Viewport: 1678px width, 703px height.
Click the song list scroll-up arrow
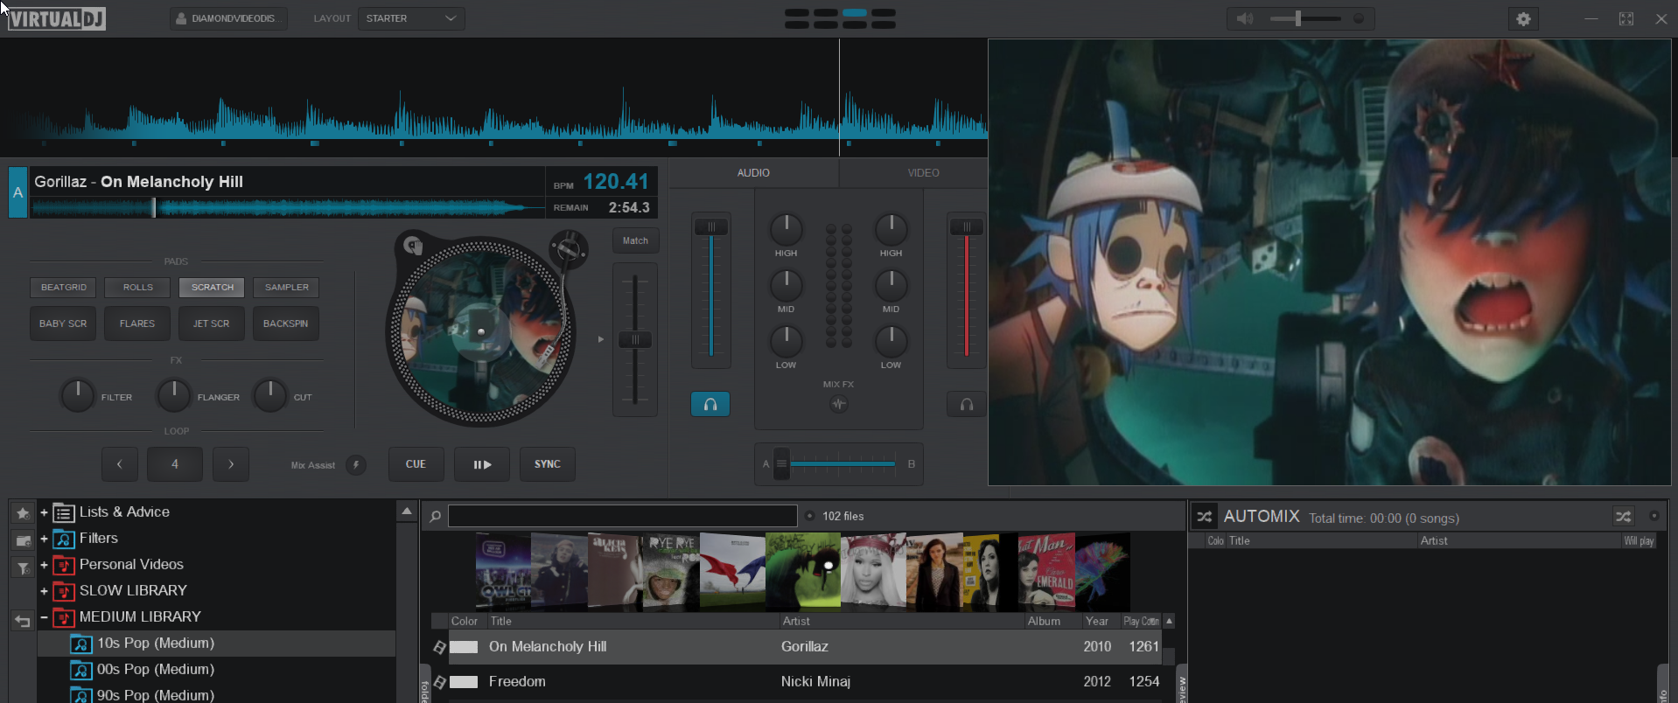(x=1169, y=621)
